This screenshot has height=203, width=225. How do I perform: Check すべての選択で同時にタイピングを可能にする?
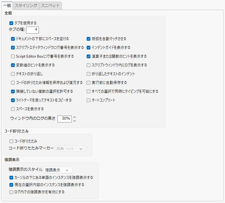88,91
